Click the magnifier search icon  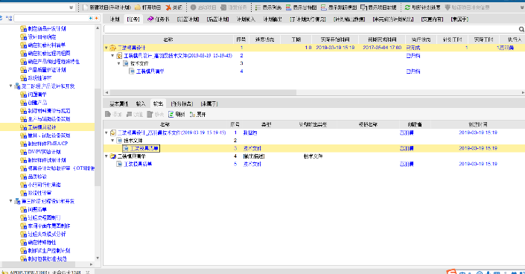521,30
